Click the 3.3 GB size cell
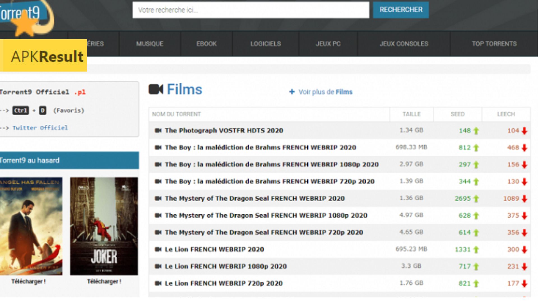 click(411, 266)
